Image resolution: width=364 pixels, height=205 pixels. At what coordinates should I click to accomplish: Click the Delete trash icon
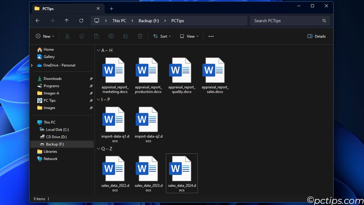coord(140,36)
